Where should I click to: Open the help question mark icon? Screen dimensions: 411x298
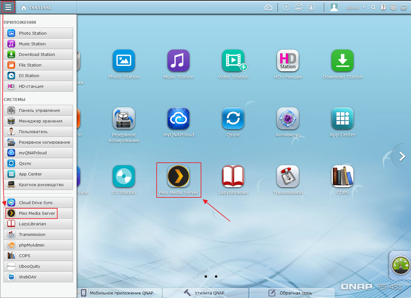pyautogui.click(x=383, y=8)
